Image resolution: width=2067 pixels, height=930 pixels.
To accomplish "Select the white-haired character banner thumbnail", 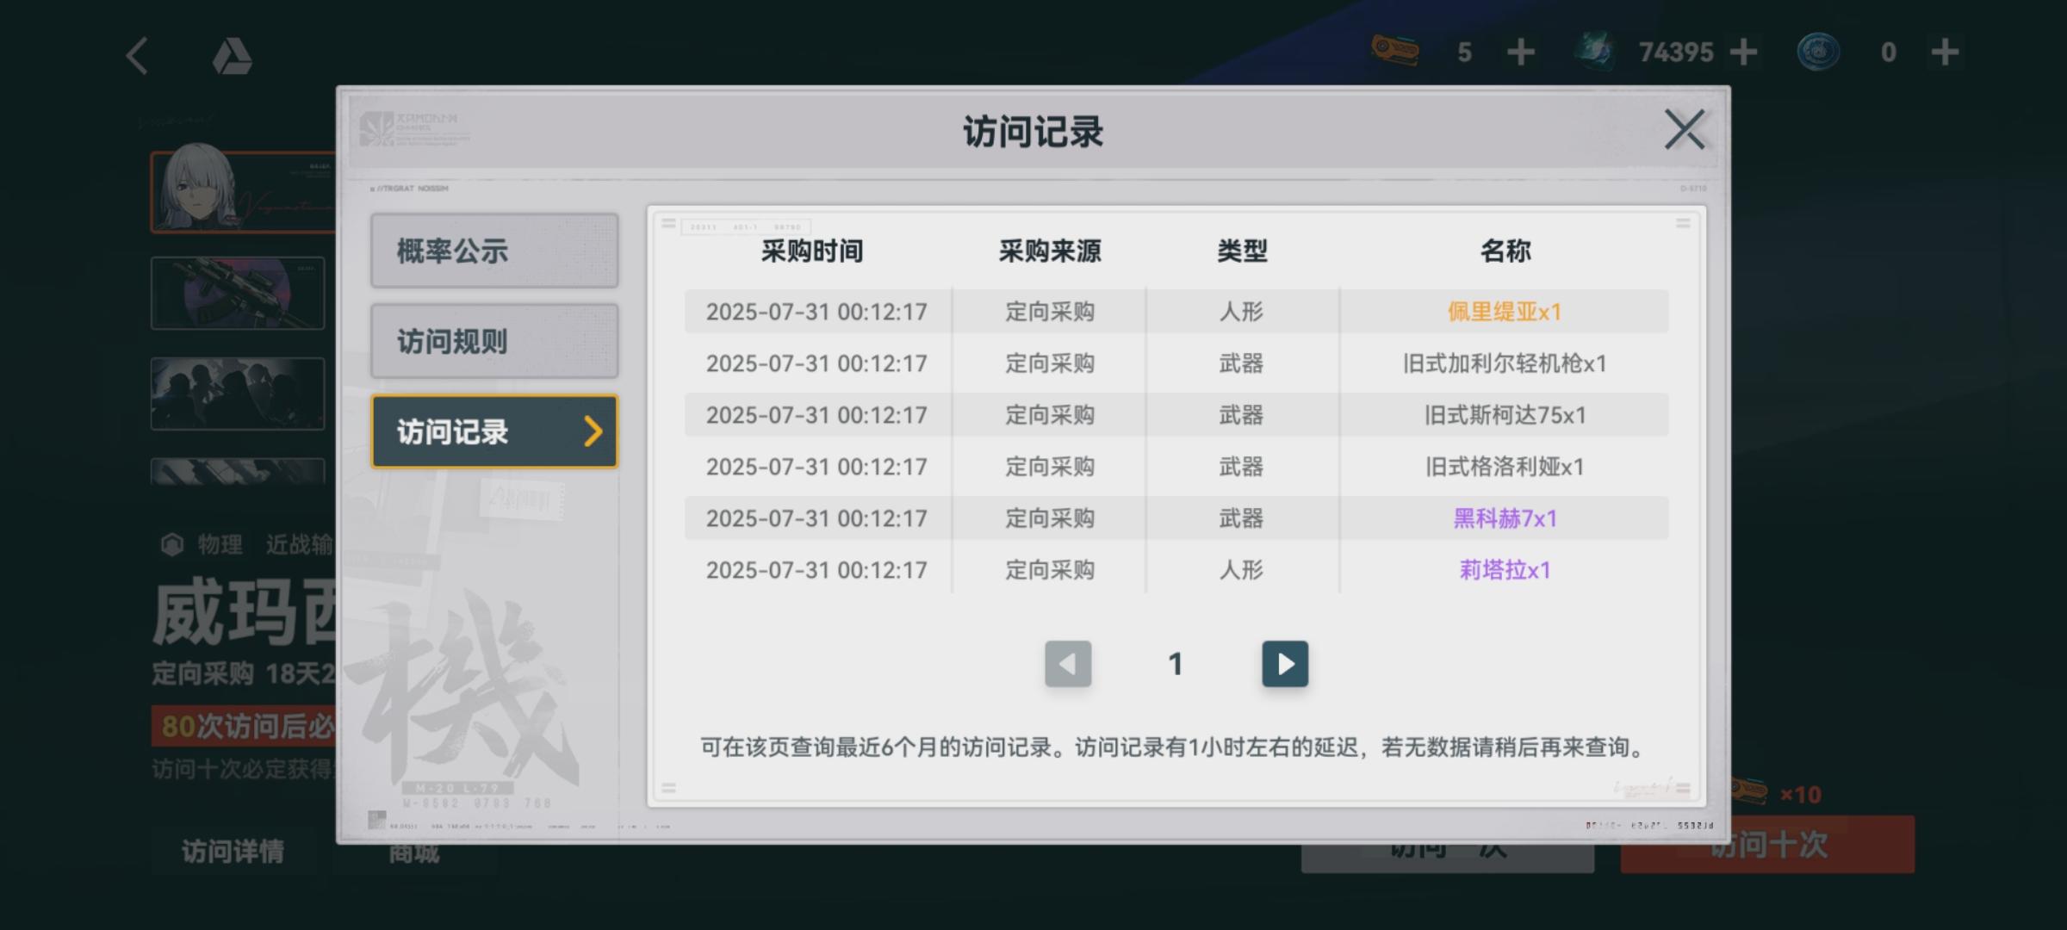I will click(244, 191).
